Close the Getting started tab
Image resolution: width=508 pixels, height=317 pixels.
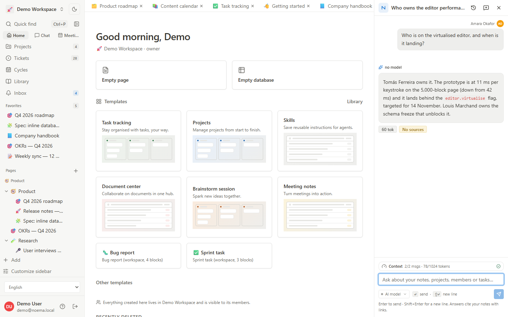(x=308, y=6)
